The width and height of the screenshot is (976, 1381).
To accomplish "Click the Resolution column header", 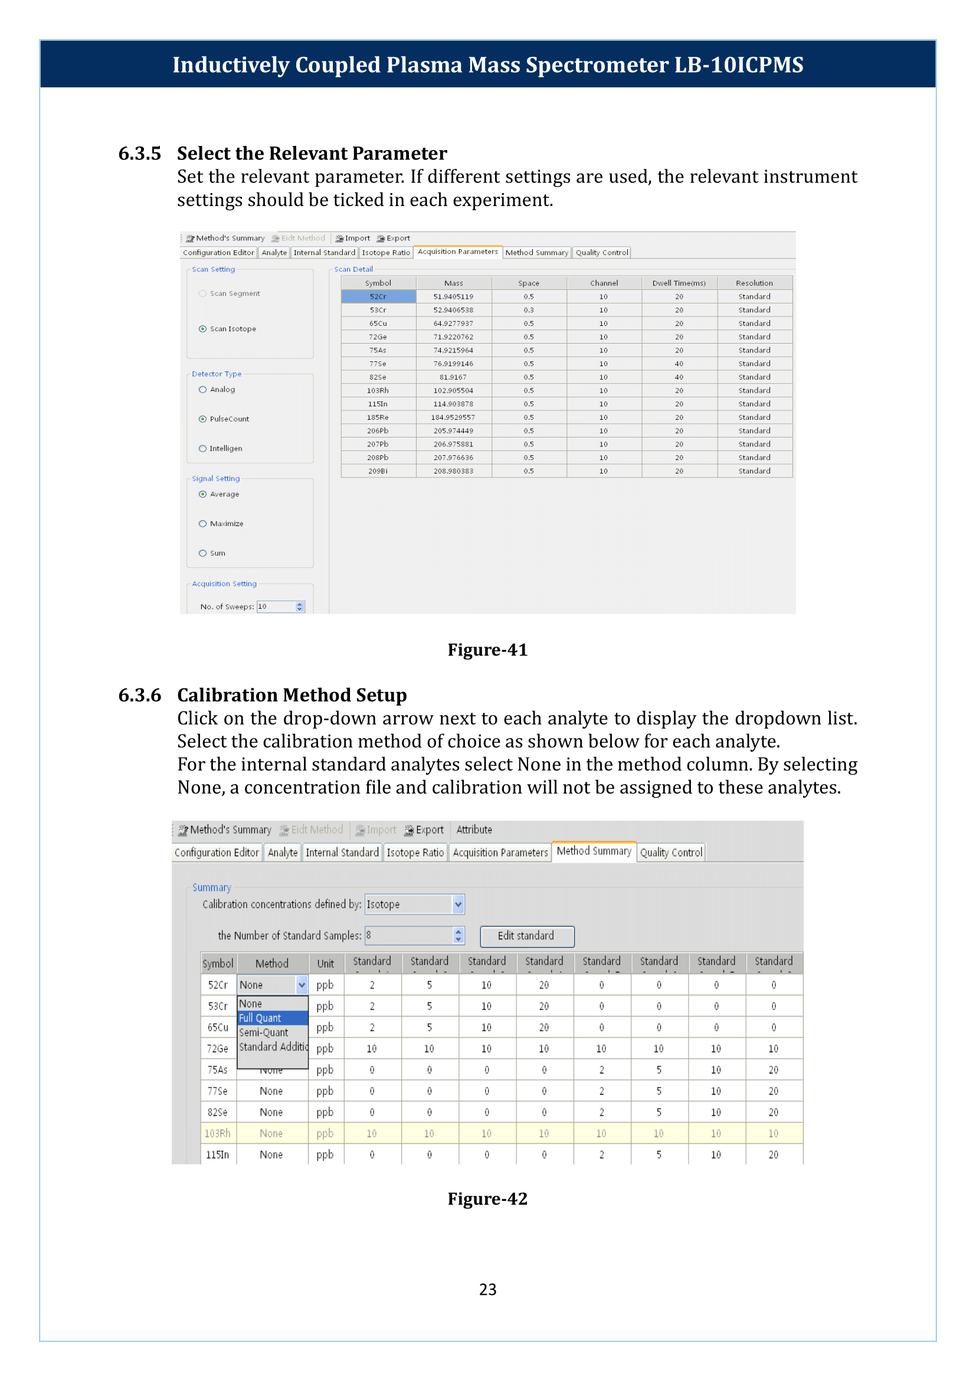I will 755,283.
